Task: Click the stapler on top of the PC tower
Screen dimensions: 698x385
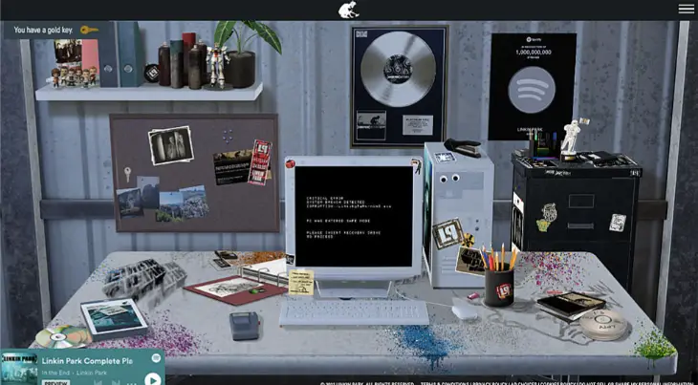Action: pyautogui.click(x=462, y=147)
